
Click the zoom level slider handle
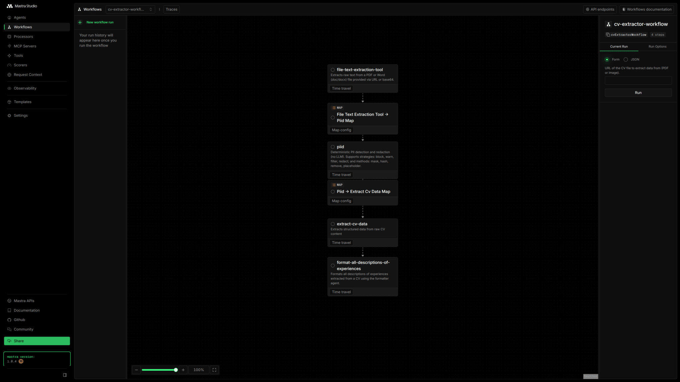point(176,370)
